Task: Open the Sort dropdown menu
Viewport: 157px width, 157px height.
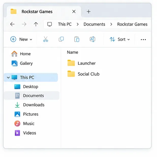Action: click(x=120, y=39)
